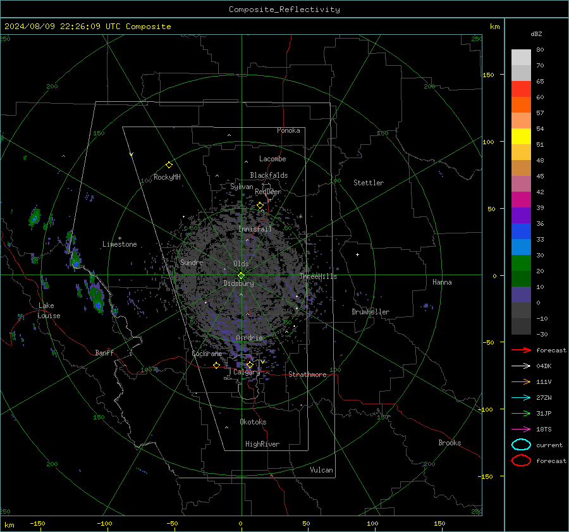The image size is (569, 532).
Task: Click the cyan 27ZW arrow legend icon
Action: click(521, 398)
